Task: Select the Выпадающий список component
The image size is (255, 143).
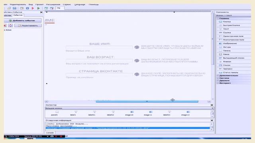Action: pyautogui.click(x=234, y=58)
